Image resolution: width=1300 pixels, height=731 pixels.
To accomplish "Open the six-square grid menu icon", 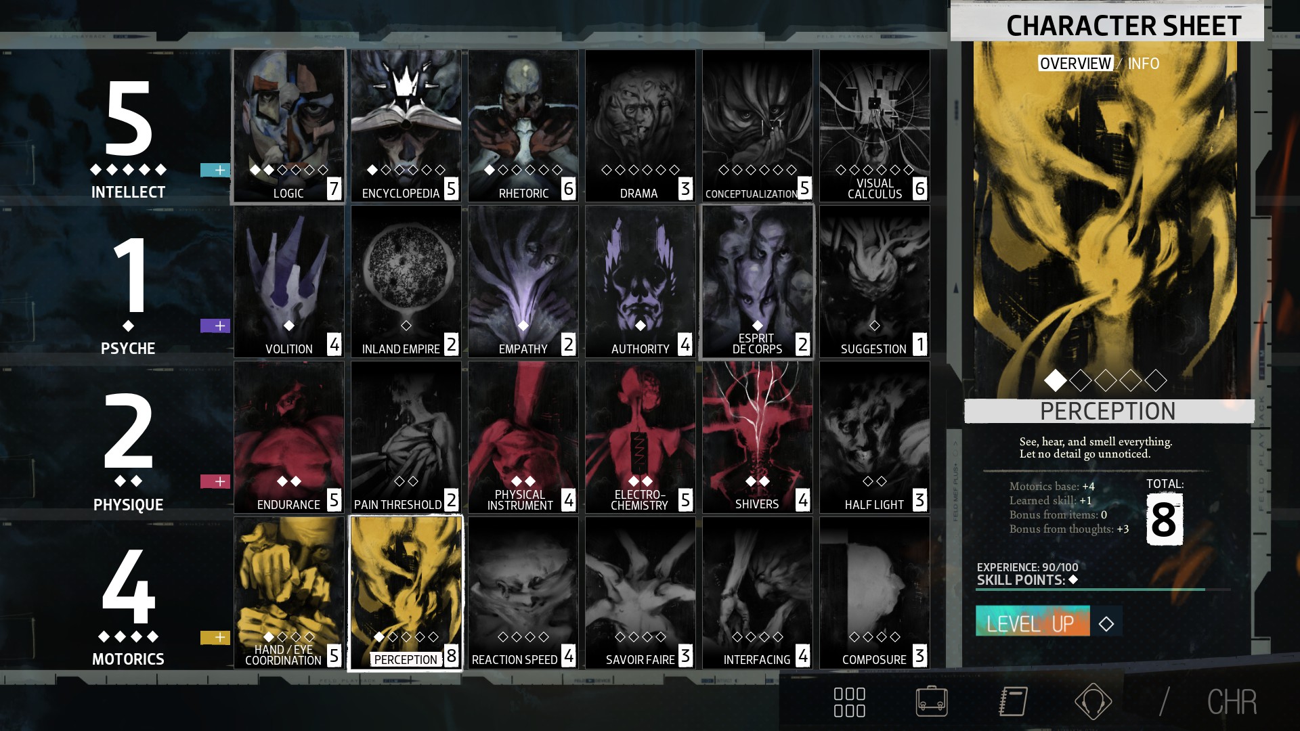I will click(x=850, y=702).
